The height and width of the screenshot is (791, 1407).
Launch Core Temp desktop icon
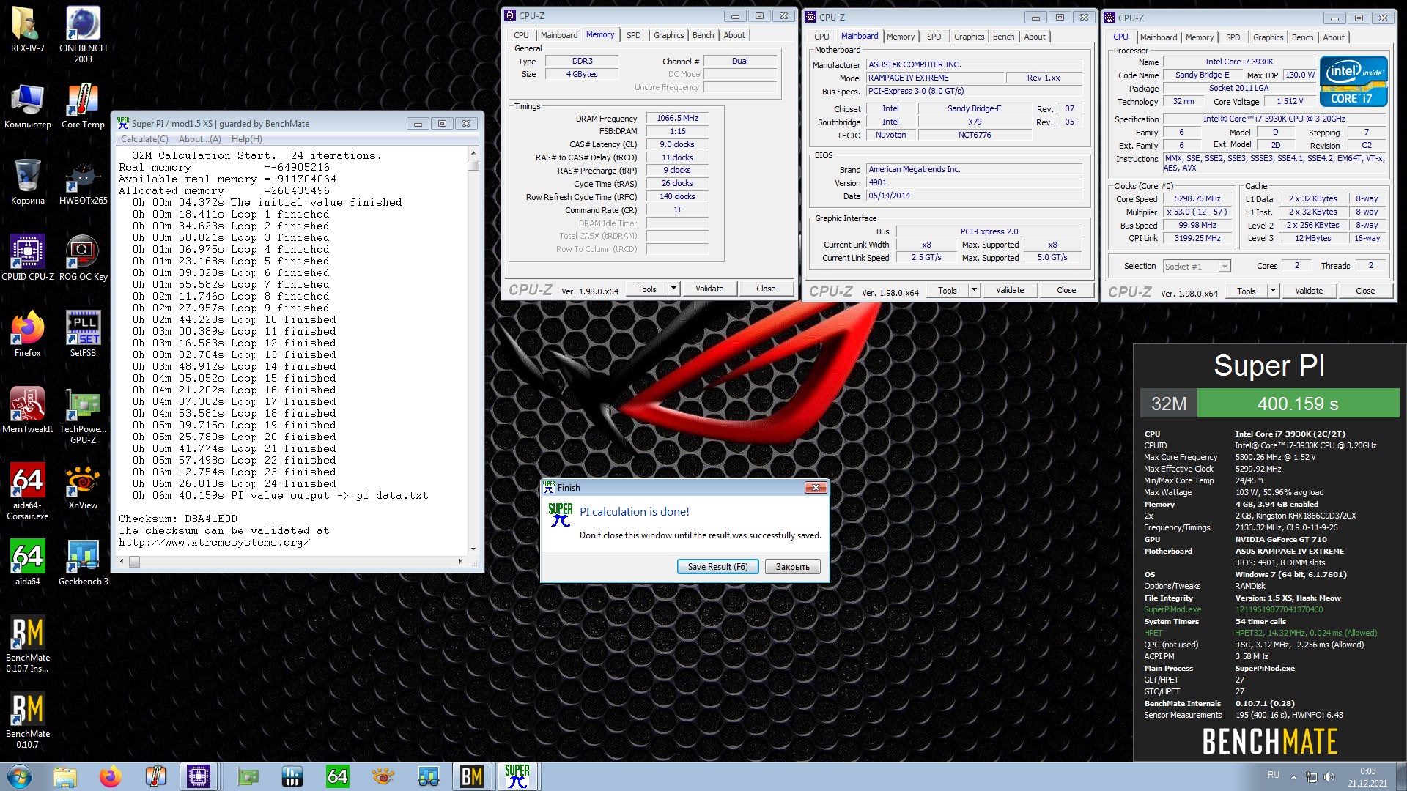click(x=83, y=106)
